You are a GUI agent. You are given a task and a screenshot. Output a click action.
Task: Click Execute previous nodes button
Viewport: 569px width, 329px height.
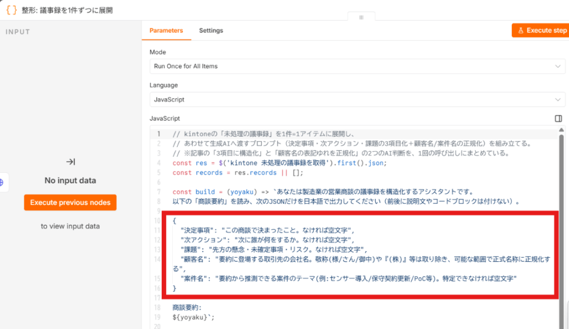71,203
